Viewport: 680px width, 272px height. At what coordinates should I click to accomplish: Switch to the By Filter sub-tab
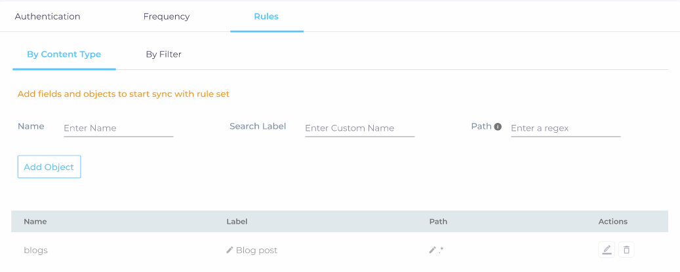[x=163, y=54]
